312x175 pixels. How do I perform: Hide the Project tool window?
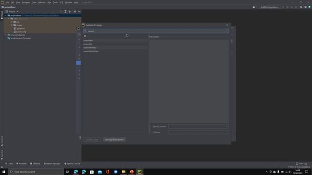pos(79,12)
